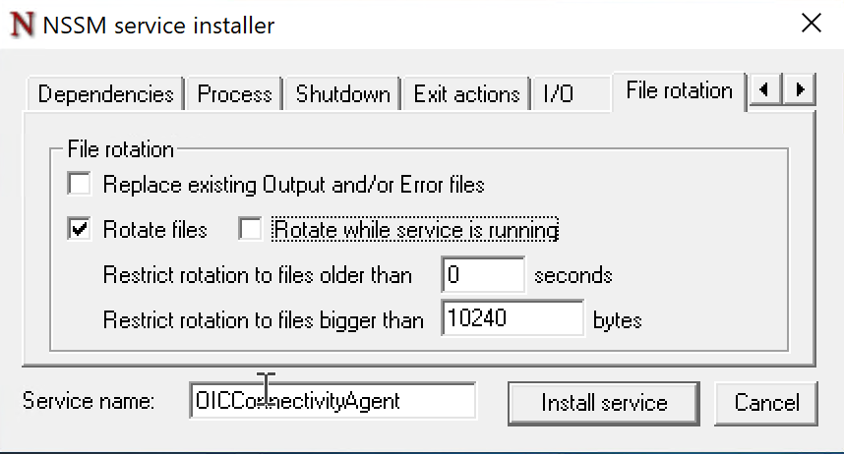Go to the Shutdown tab
The height and width of the screenshot is (454, 844).
342,94
